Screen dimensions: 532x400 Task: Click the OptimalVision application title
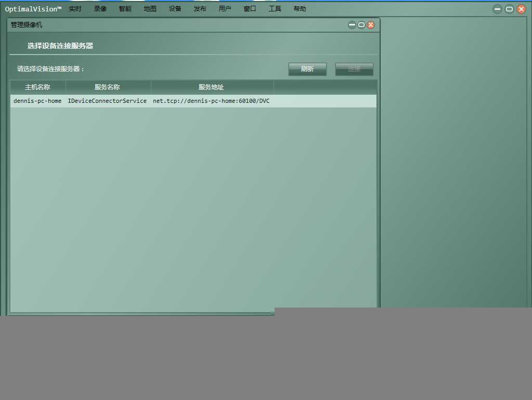coord(33,9)
